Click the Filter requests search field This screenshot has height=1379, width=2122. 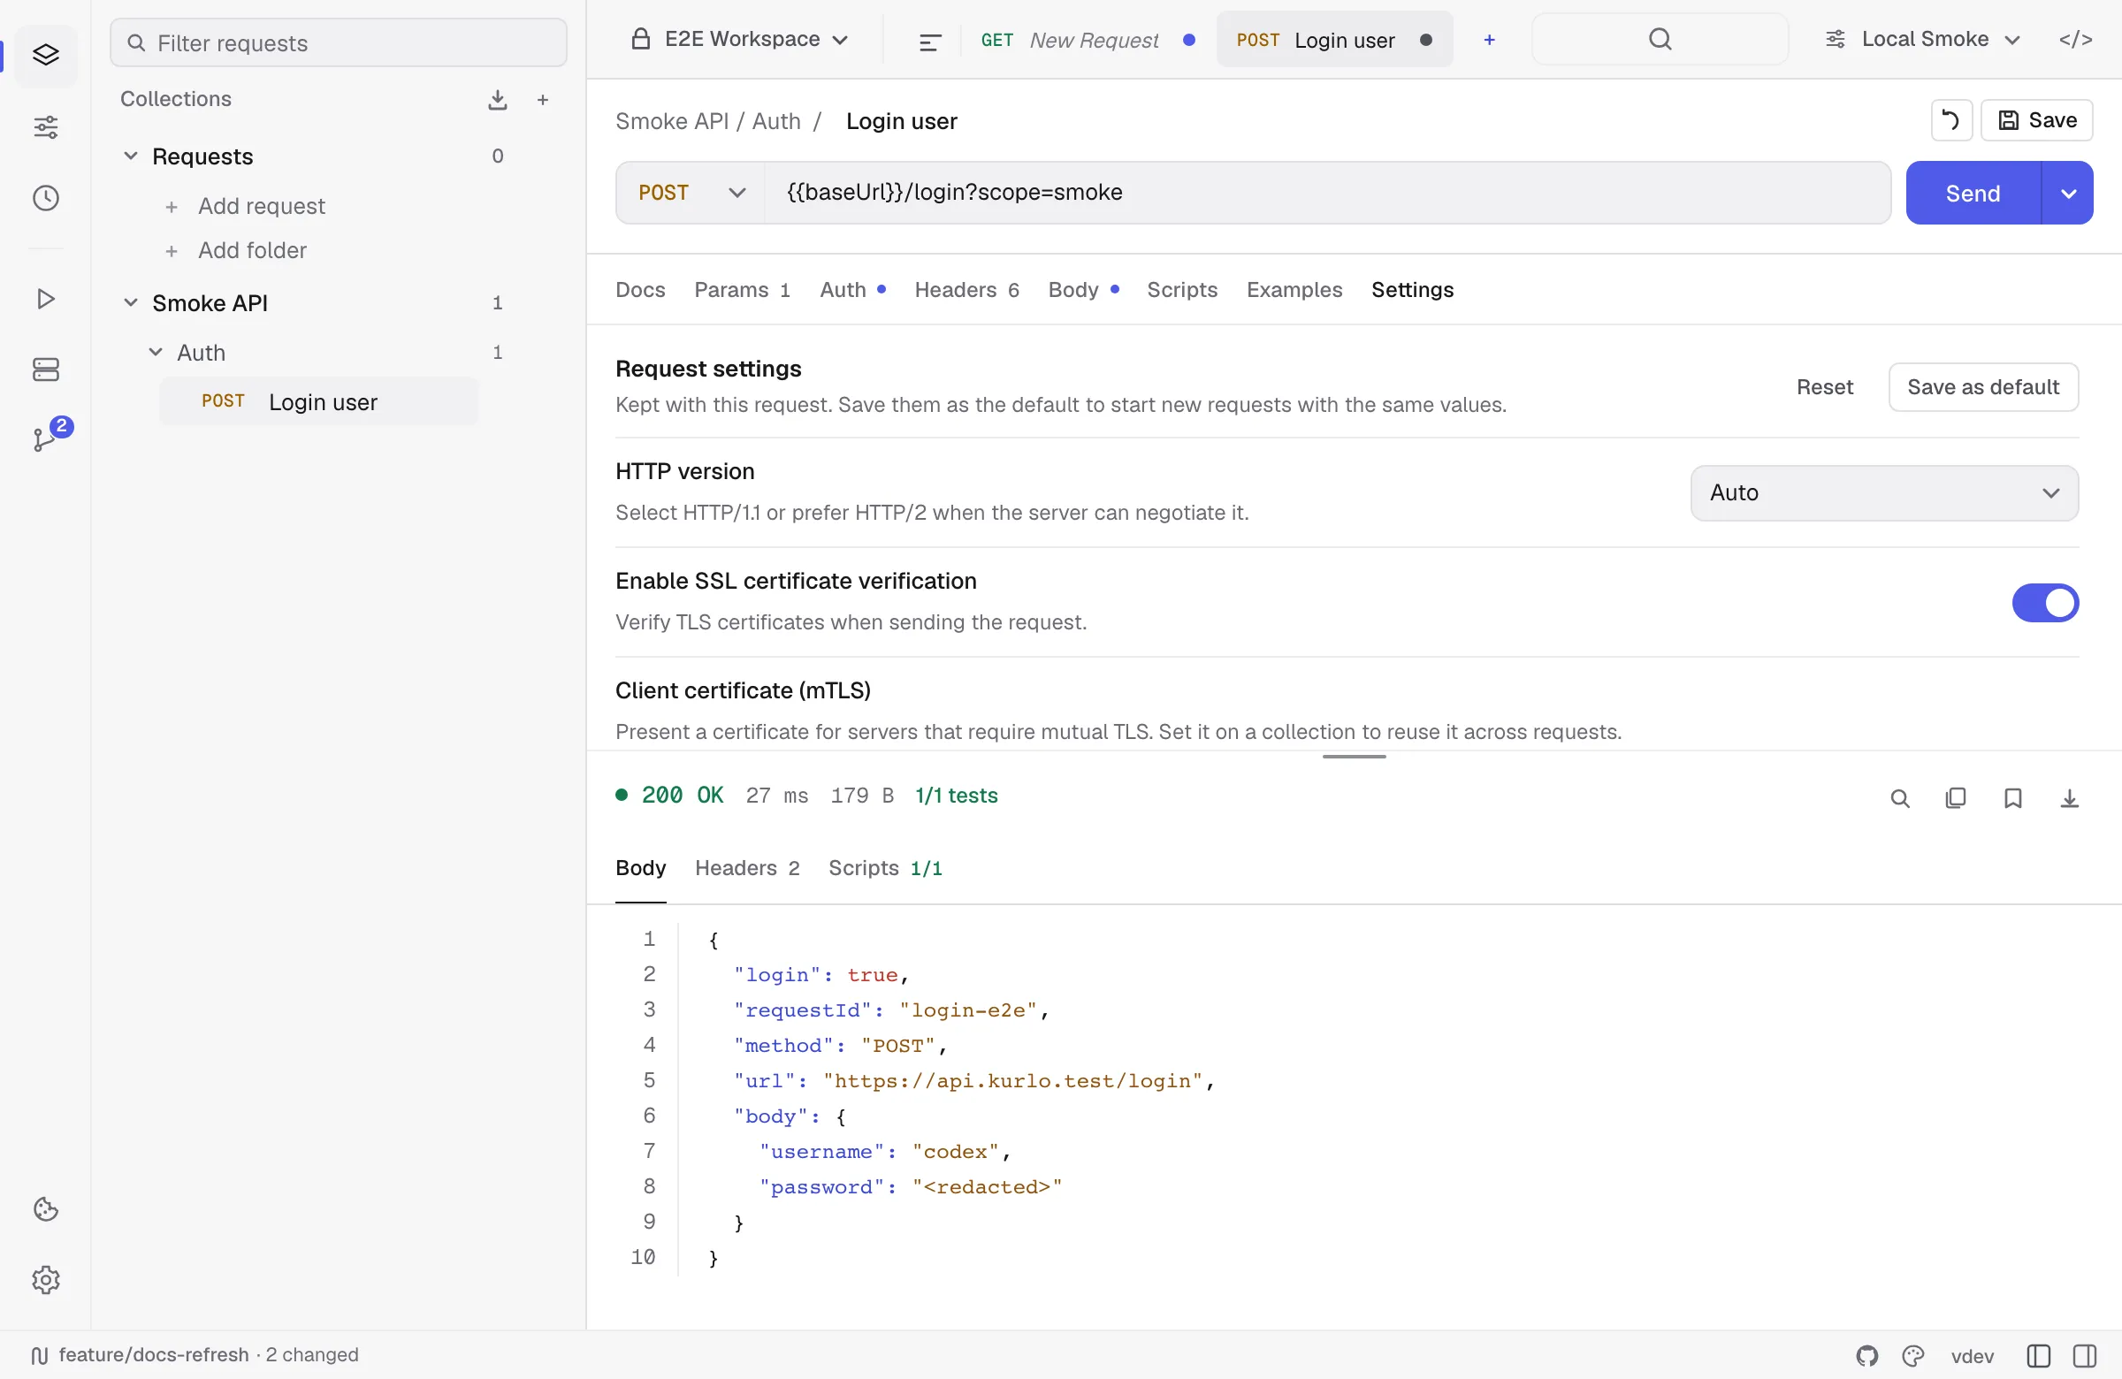(338, 42)
